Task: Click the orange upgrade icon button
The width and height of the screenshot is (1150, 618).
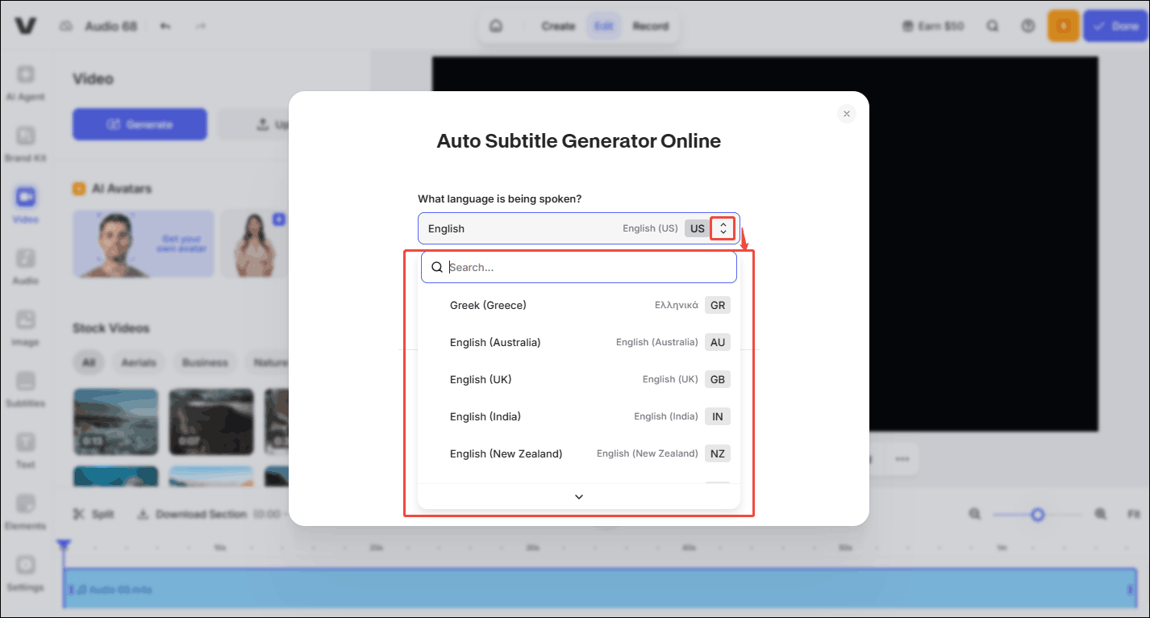Action: [1064, 26]
